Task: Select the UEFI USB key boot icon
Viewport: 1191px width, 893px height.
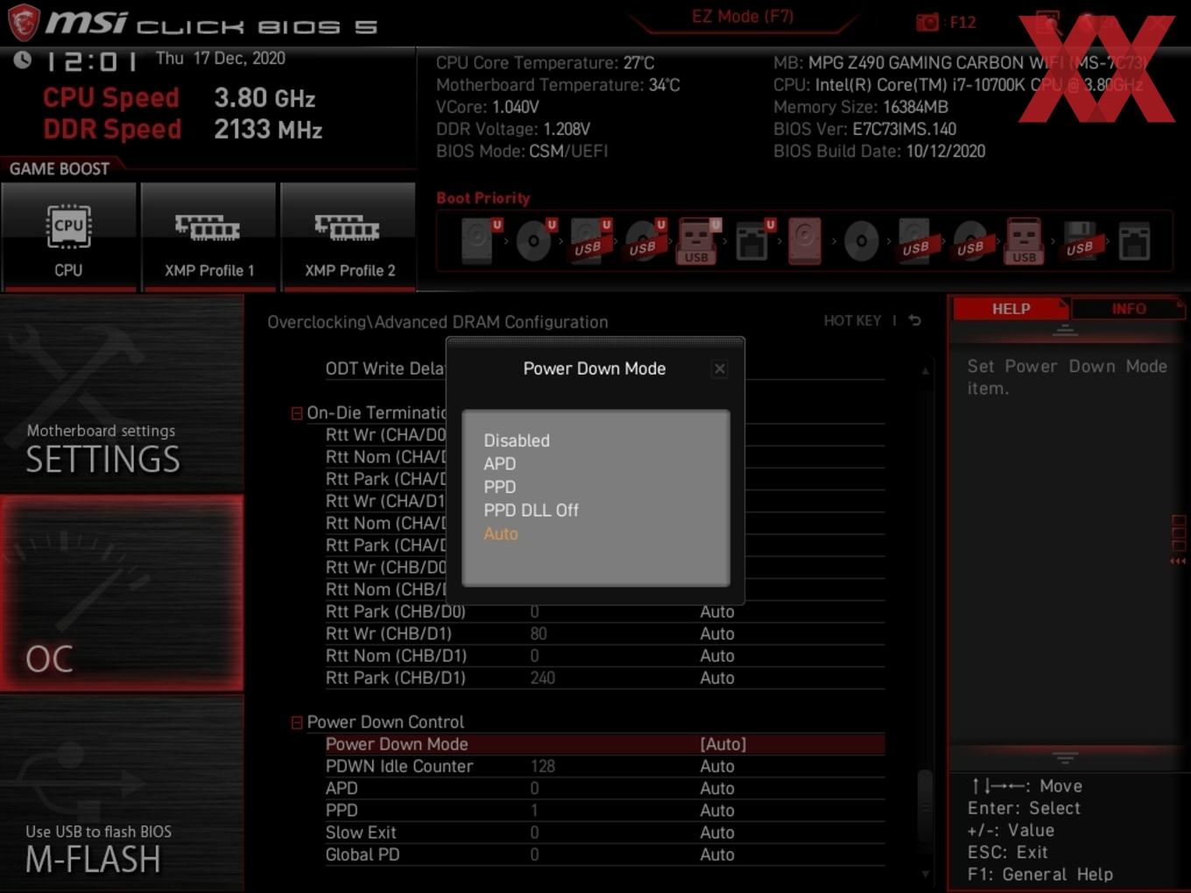Action: [698, 241]
